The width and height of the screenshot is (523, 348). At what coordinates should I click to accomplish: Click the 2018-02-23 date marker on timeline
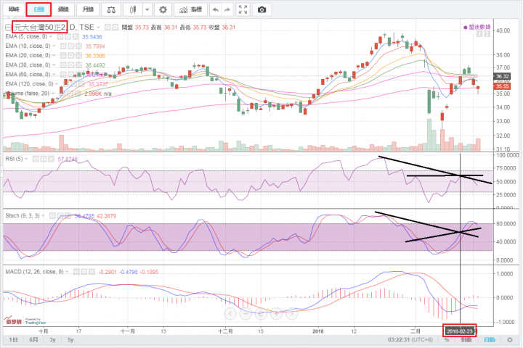click(462, 331)
